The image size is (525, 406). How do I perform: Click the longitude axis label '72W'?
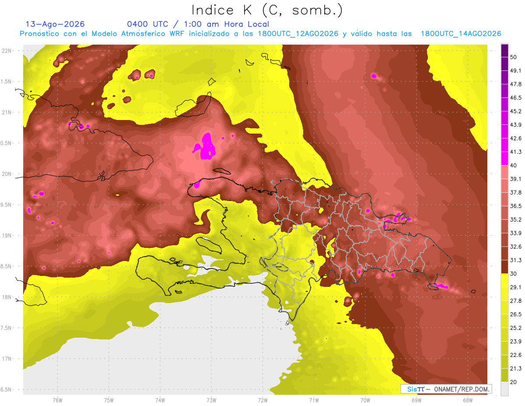click(262, 399)
